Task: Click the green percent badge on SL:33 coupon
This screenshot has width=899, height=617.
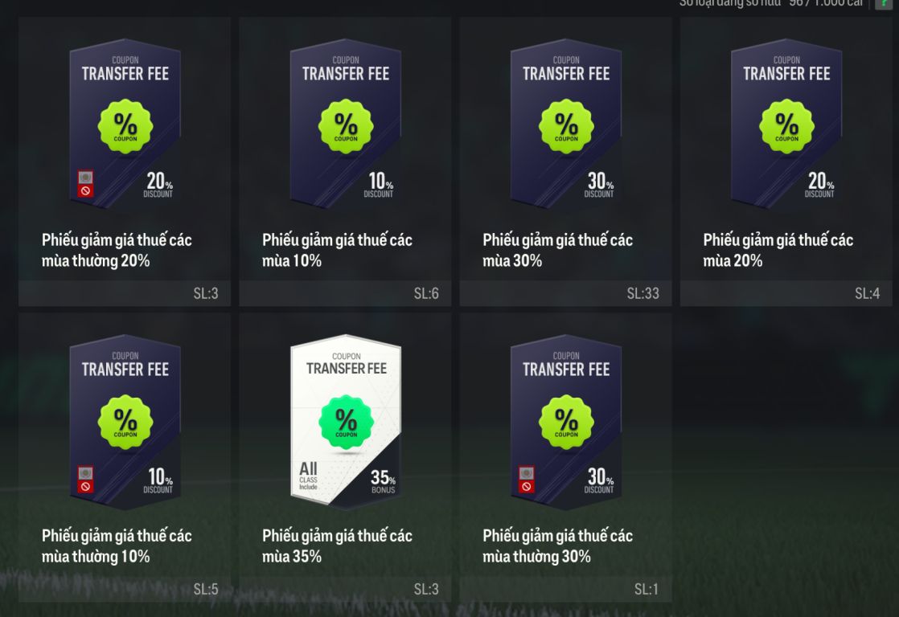Action: [x=566, y=126]
